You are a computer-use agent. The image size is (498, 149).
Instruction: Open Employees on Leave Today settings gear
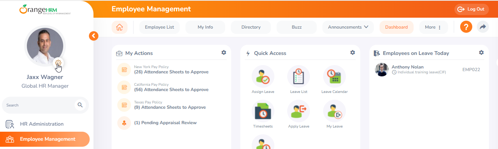coord(481,53)
